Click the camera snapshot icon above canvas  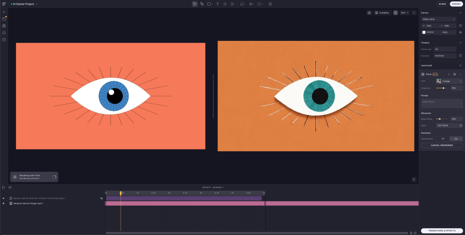tap(369, 13)
